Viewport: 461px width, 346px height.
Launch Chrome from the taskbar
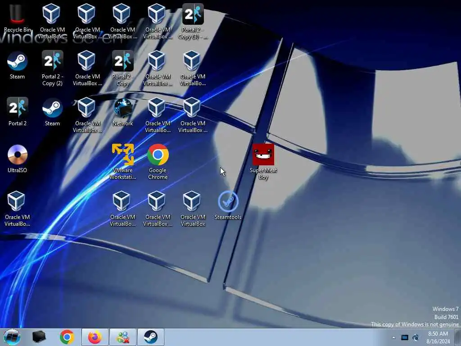coord(67,337)
